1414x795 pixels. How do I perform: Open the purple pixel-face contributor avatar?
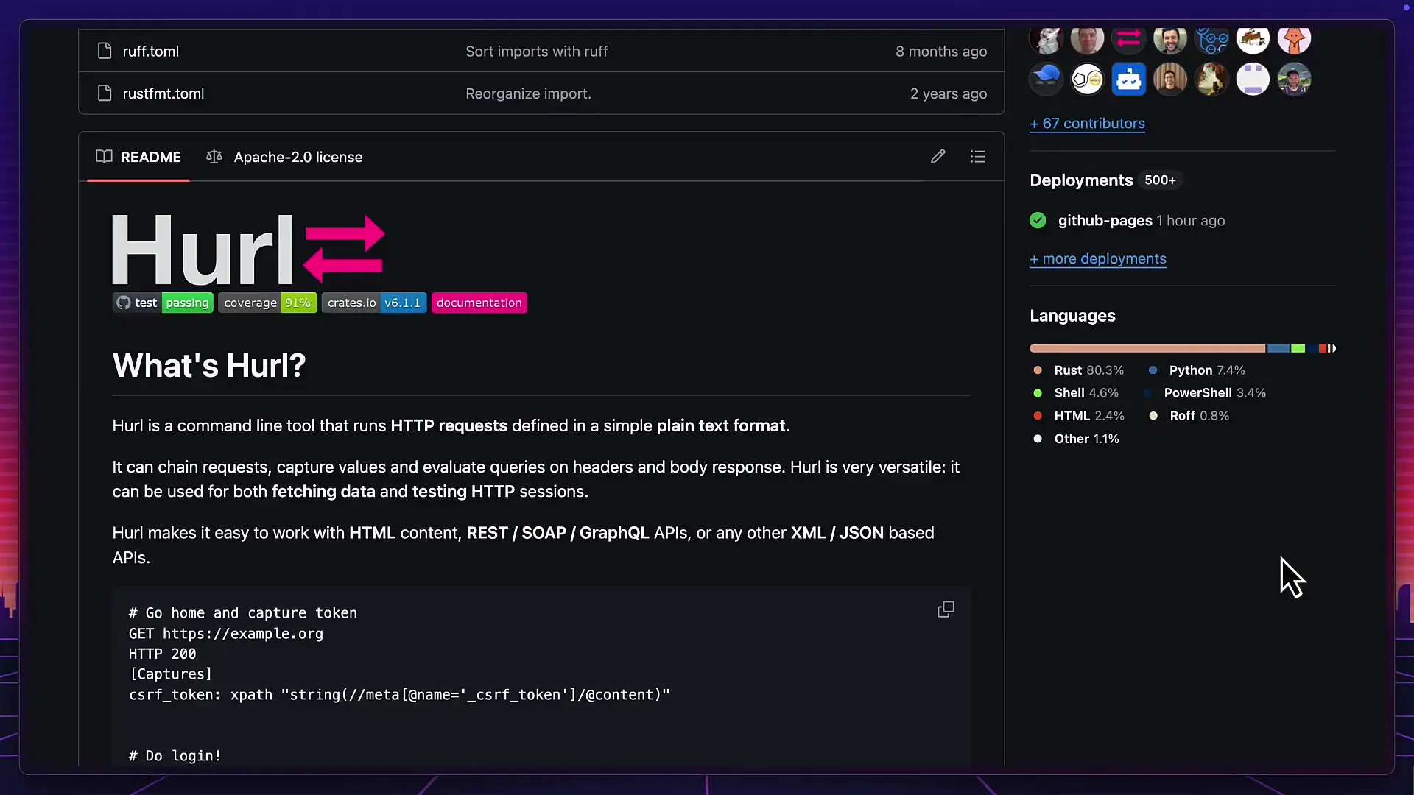[x=1253, y=79]
